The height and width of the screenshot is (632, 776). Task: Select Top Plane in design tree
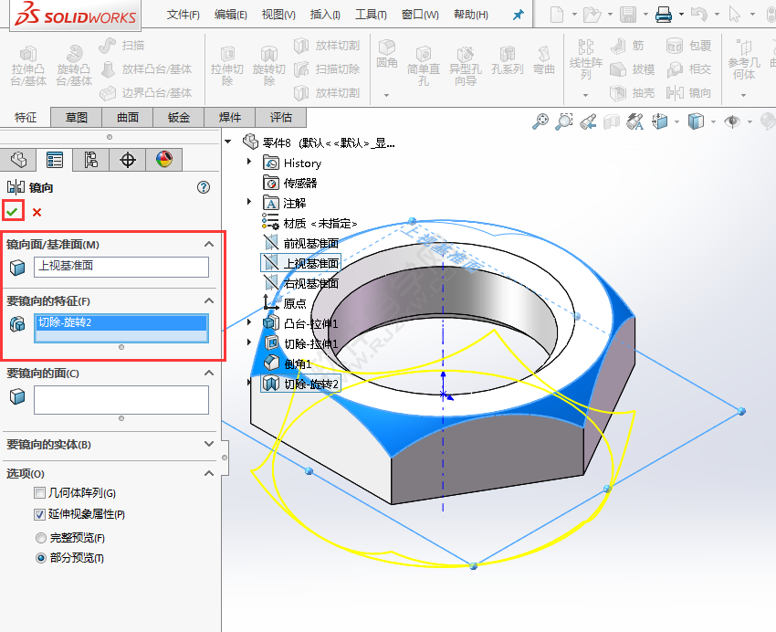(301, 263)
